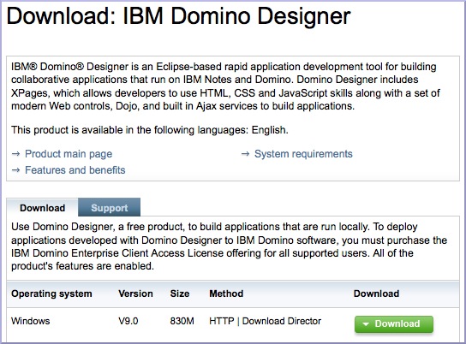Click the green Download button for Windows
Screen dimensions: 466x344
394,323
